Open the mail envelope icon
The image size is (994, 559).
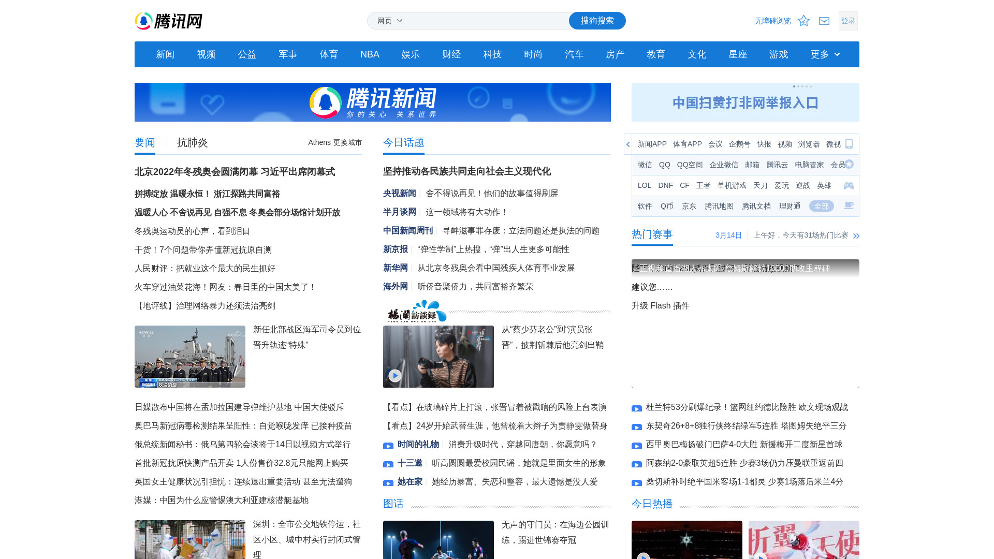point(824,21)
